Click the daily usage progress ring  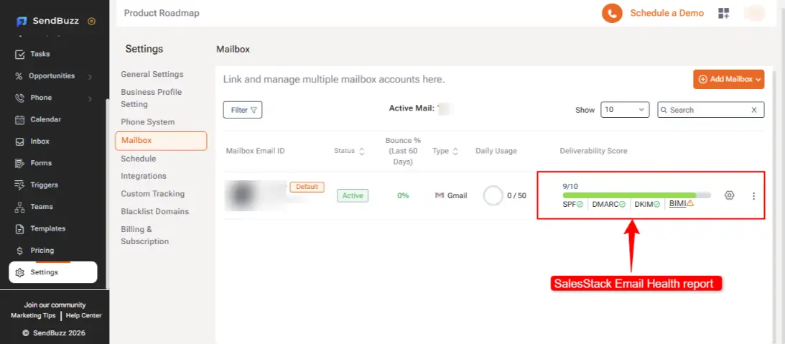point(493,196)
